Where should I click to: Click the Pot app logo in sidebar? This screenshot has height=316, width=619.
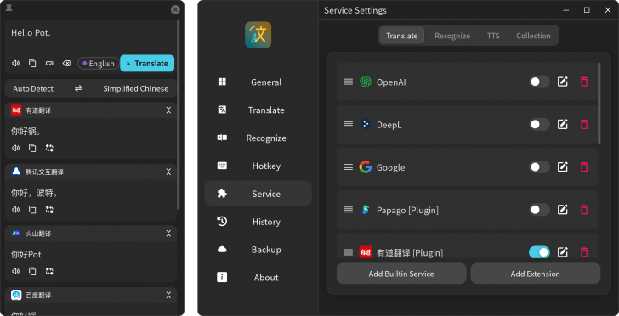tap(258, 35)
